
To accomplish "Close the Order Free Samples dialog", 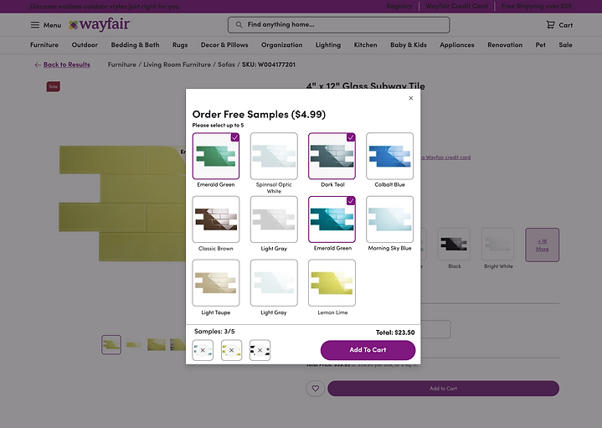I will [x=411, y=98].
